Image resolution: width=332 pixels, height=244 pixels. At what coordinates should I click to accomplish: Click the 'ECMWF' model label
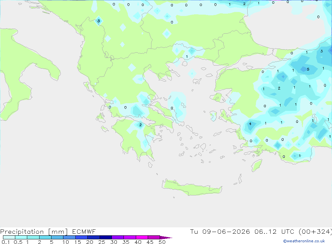[84, 231]
